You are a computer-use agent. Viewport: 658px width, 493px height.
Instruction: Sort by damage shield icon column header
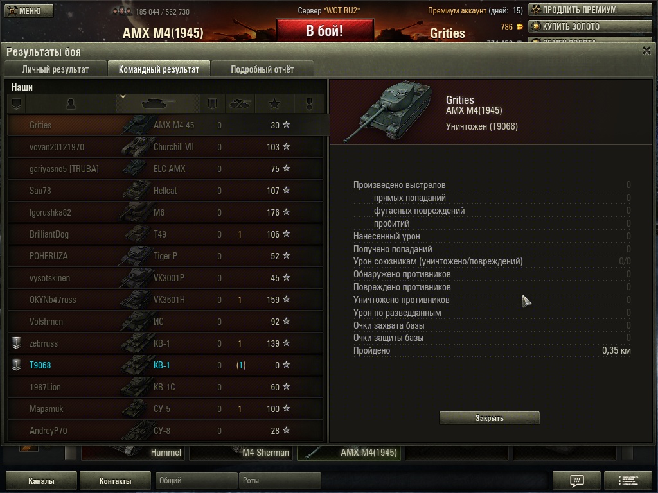[x=212, y=104]
